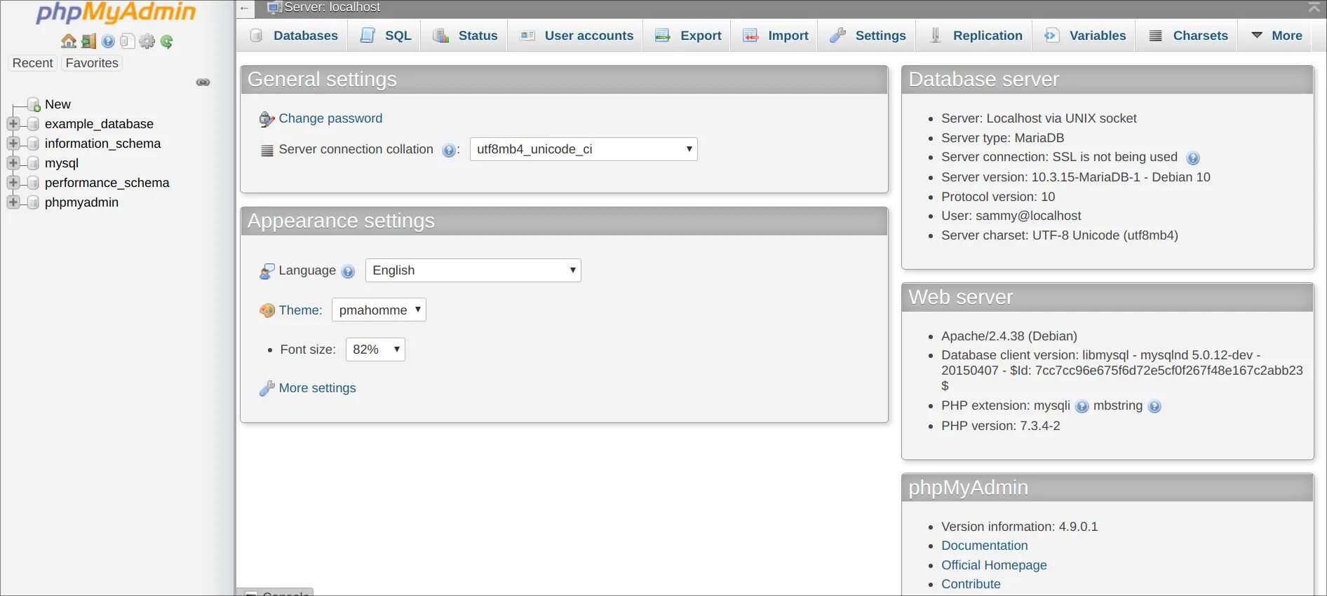This screenshot has height=596, width=1327.
Task: Open the Settings tab
Action: pyautogui.click(x=868, y=36)
